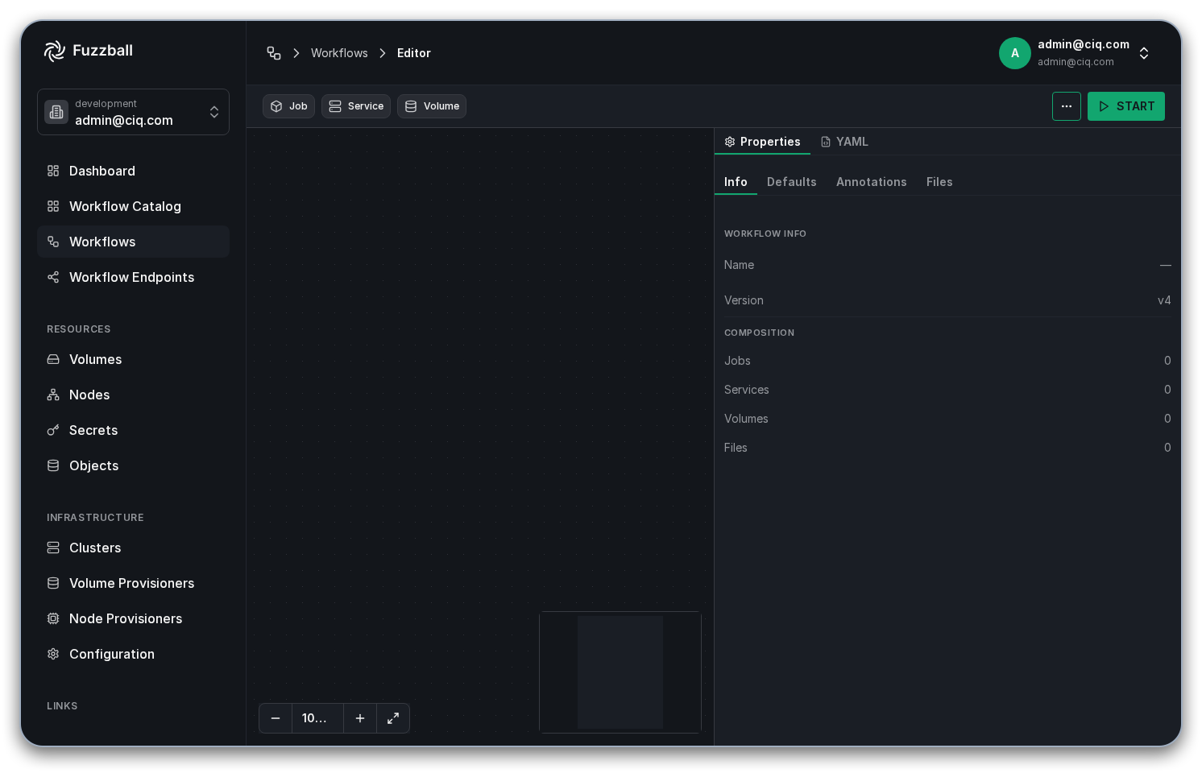Click the organization building icon
This screenshot has width=1202, height=773.
[x=56, y=112]
